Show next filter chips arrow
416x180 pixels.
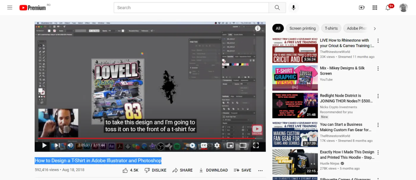(375, 29)
